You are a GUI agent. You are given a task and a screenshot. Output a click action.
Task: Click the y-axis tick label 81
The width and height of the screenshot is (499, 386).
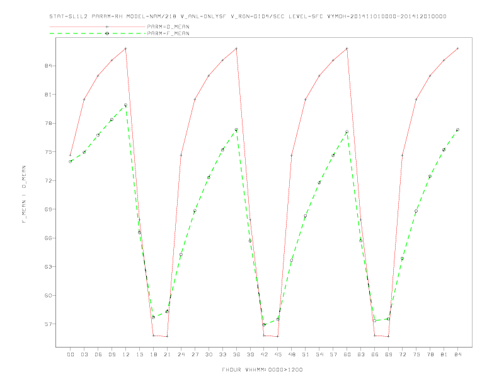pyautogui.click(x=49, y=95)
